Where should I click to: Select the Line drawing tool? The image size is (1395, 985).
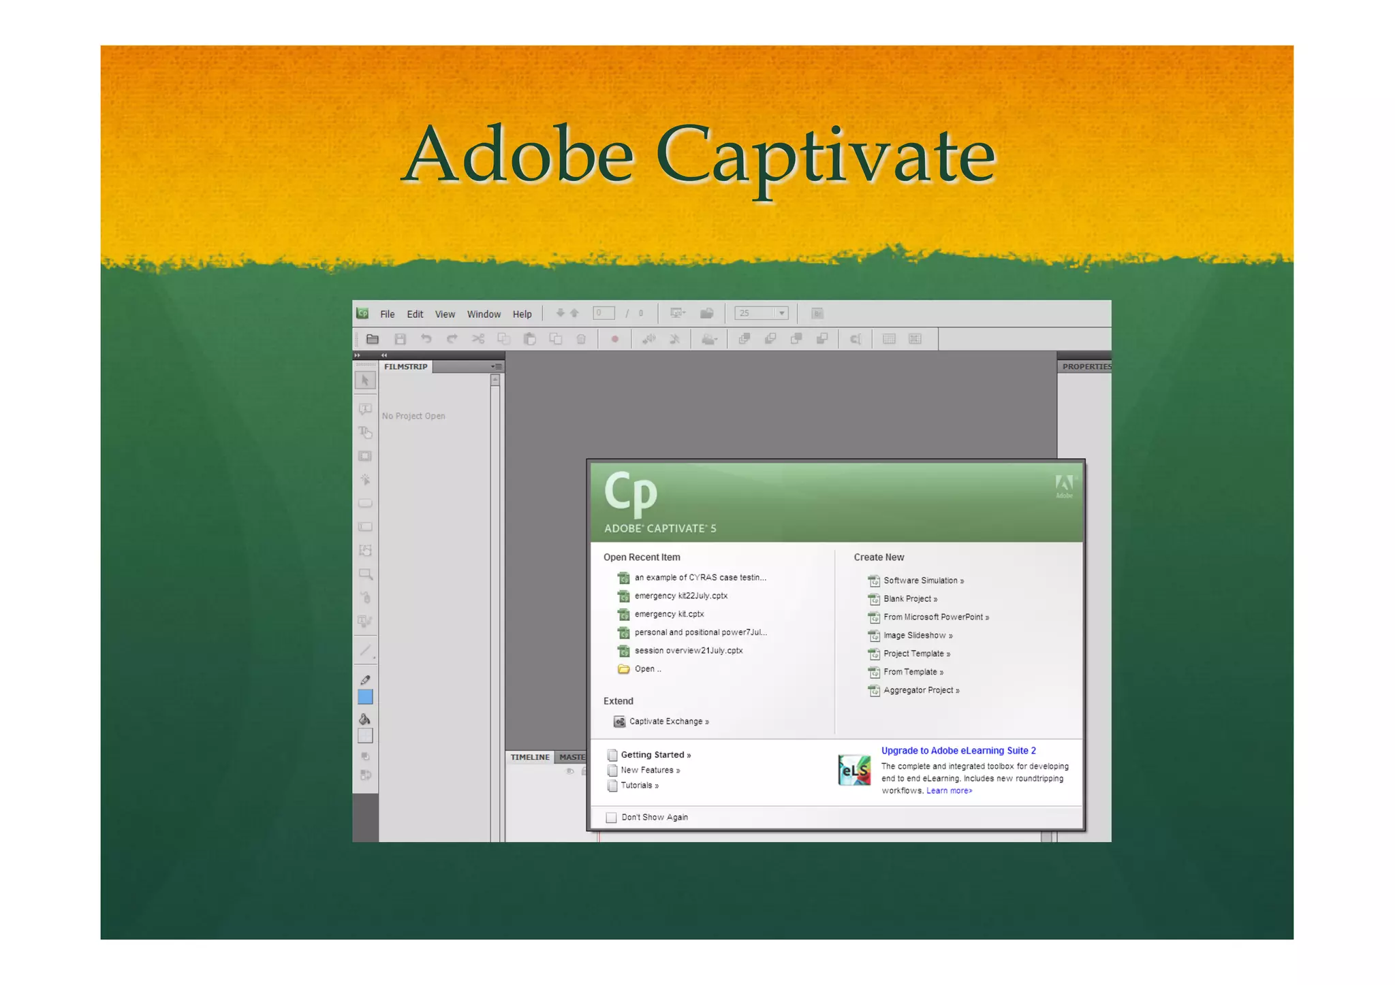click(366, 650)
